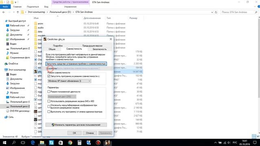Select pinned Downloads under Quick Access
This screenshot has height=146, width=260.
point(15,30)
